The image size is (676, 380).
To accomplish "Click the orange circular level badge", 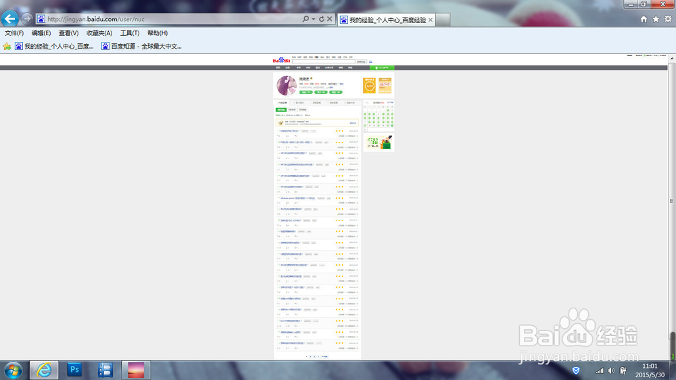I will 369,86.
